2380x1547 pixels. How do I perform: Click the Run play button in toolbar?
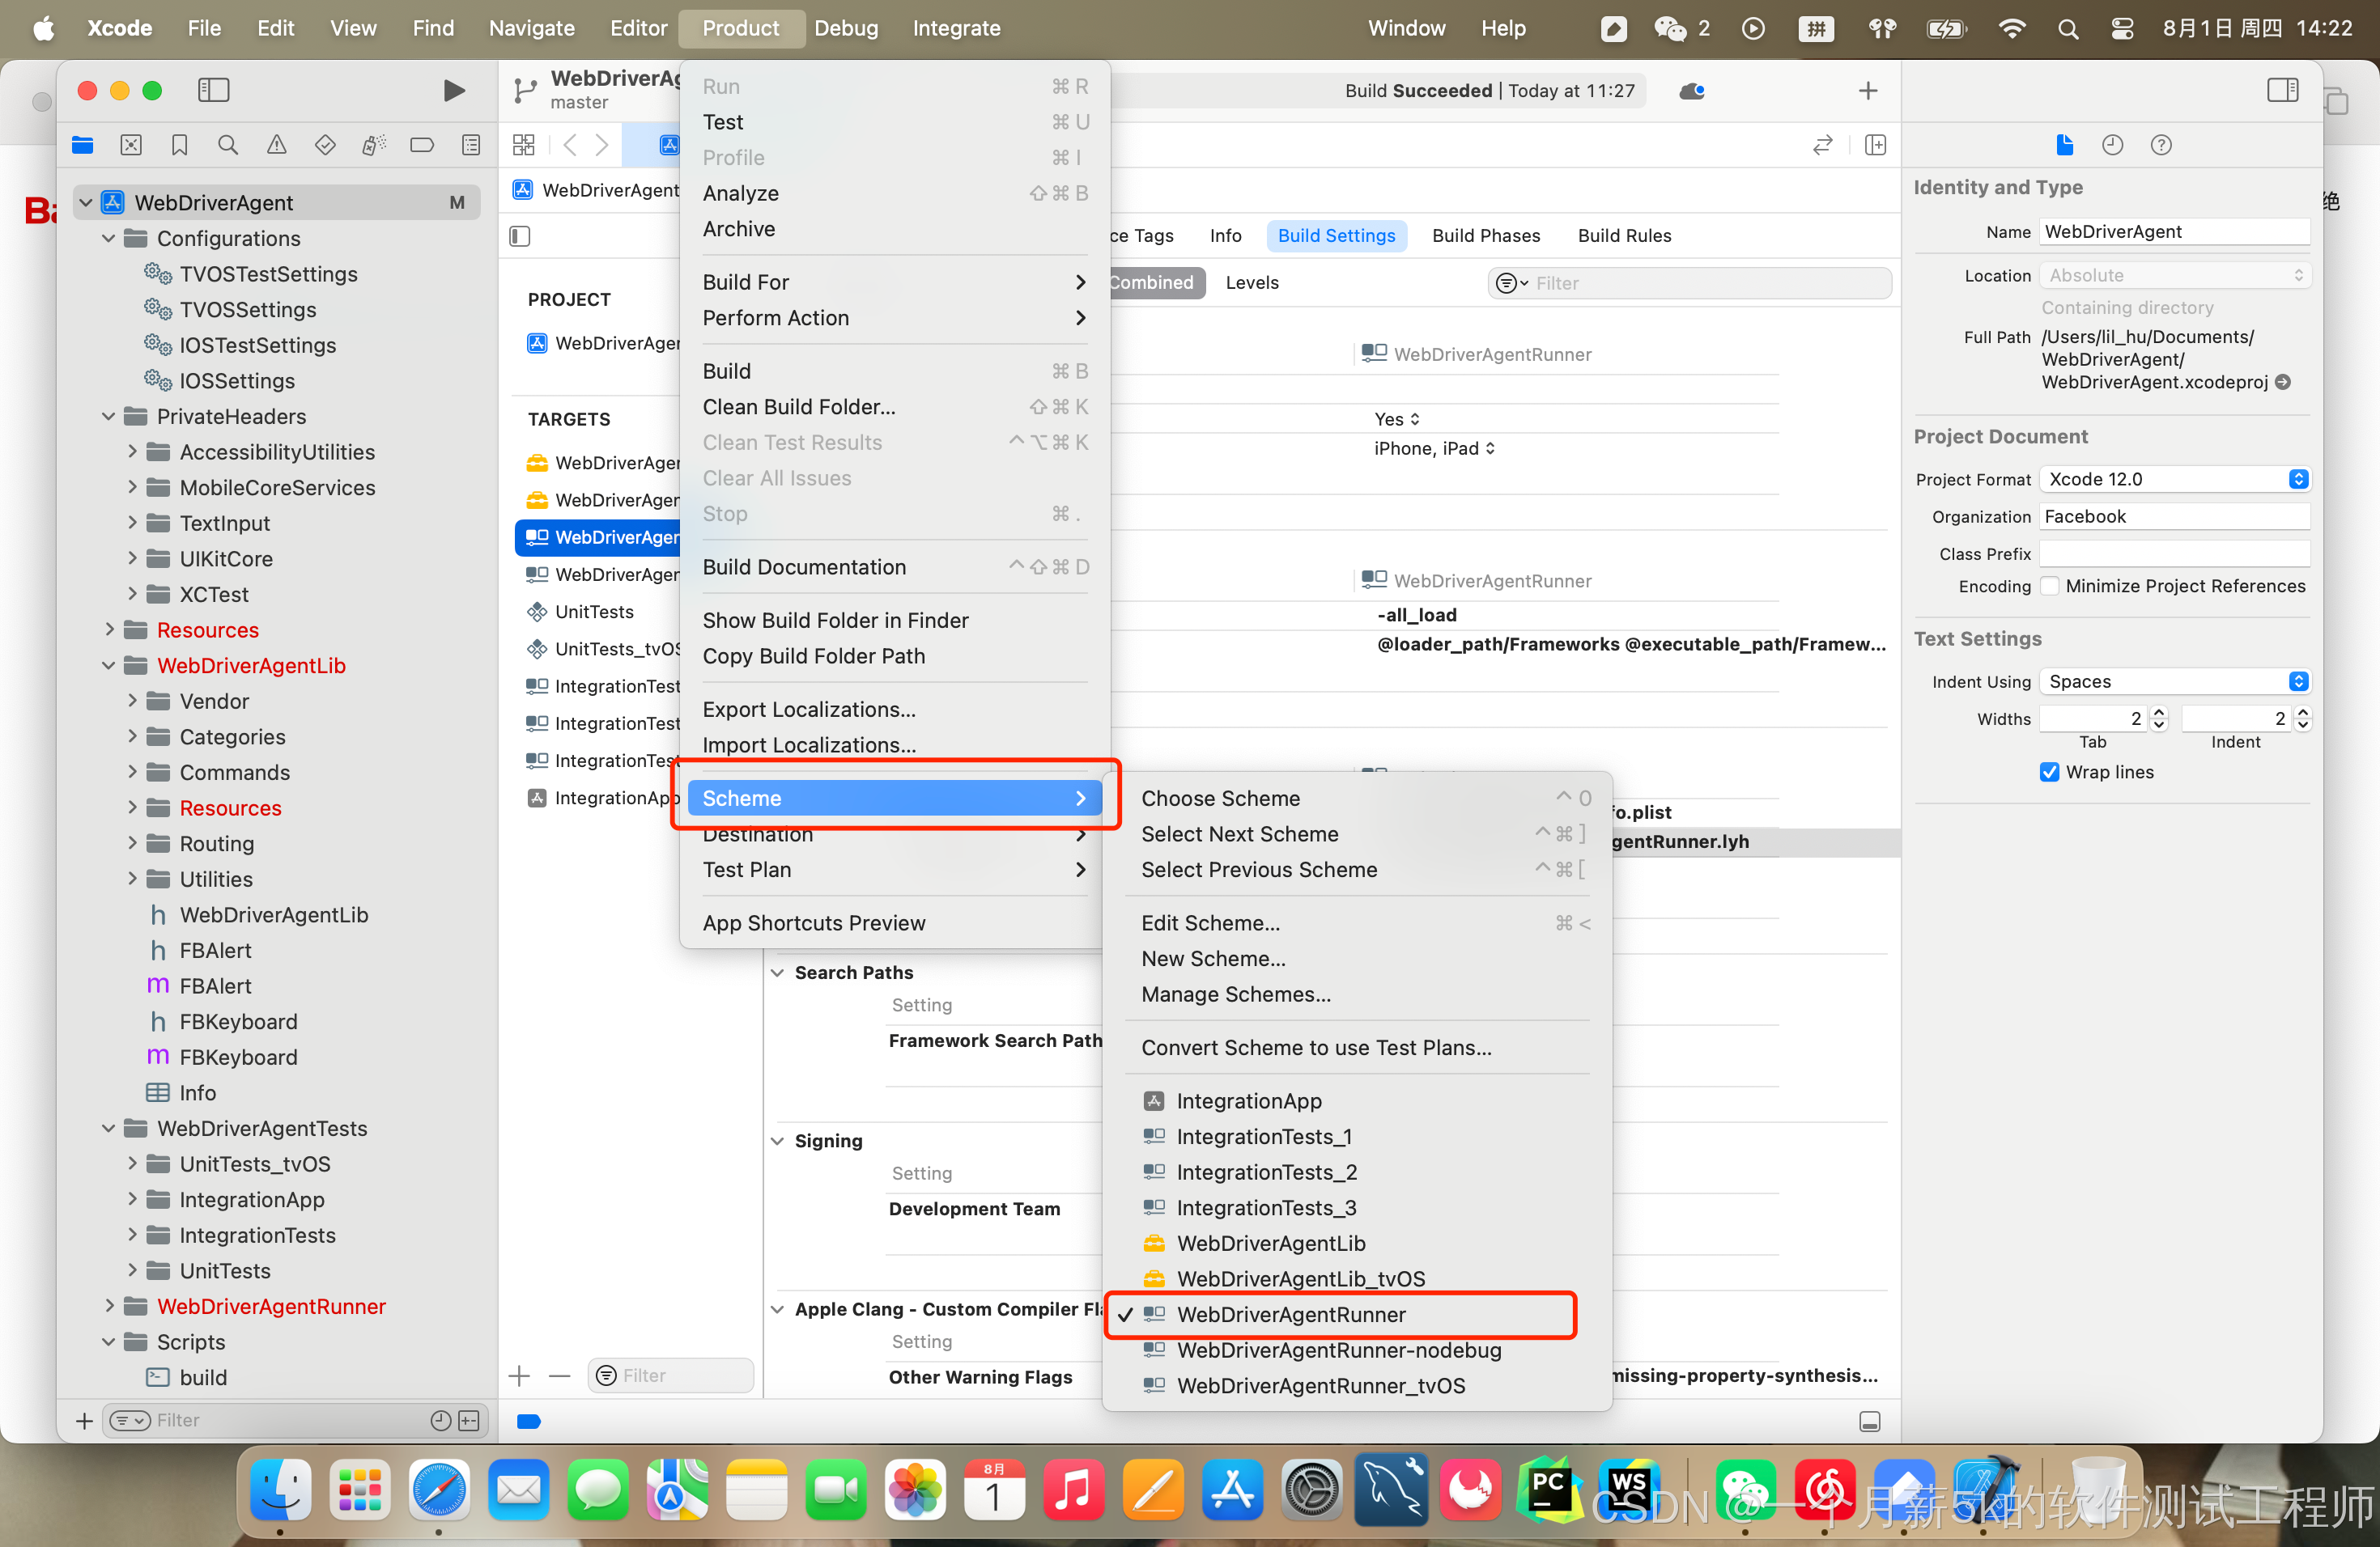tap(454, 91)
